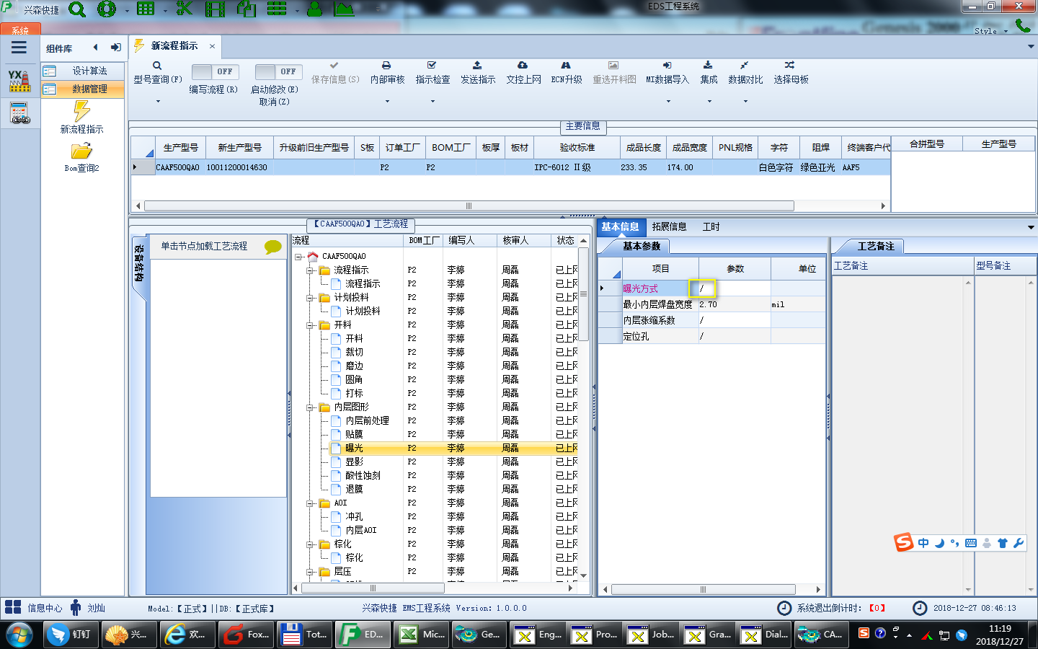The image size is (1038, 649).
Task: Click the green scissors cut icon
Action: 185,9
